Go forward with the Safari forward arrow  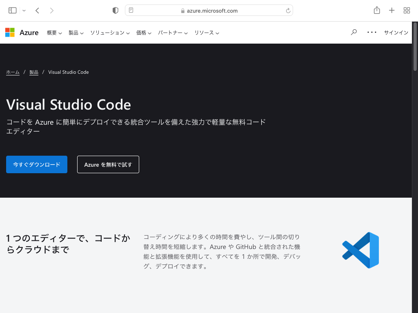click(52, 10)
